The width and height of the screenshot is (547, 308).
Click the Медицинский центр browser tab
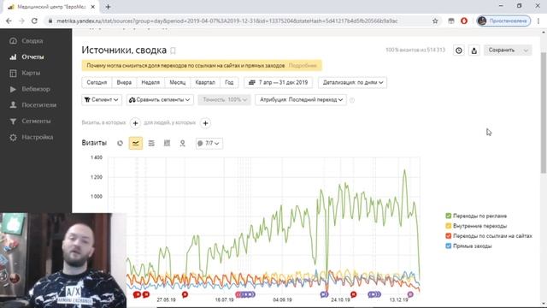click(51, 7)
